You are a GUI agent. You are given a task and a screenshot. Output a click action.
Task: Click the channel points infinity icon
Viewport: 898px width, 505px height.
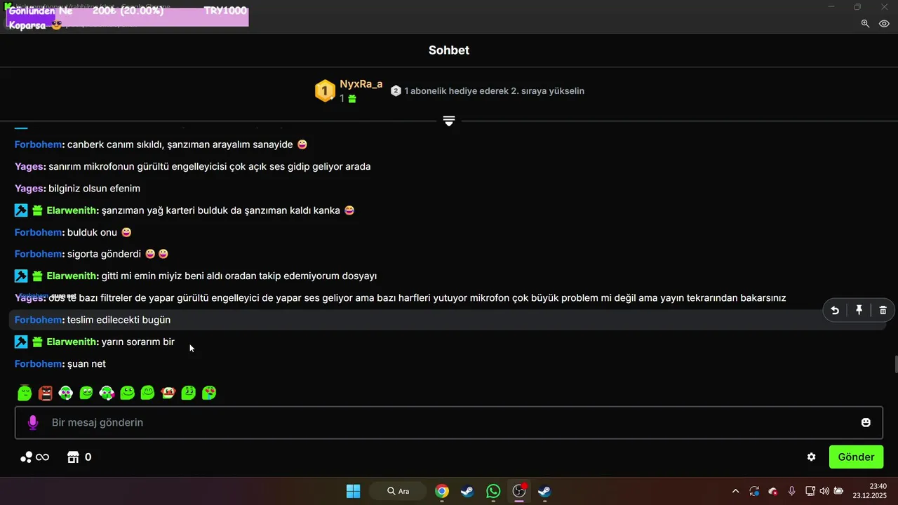pos(35,457)
